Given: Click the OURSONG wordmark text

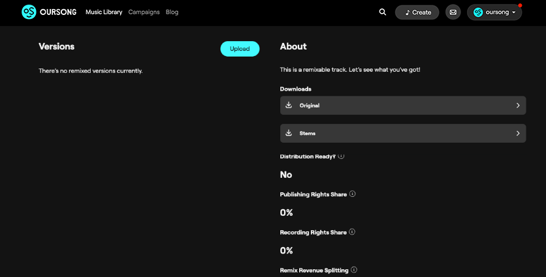Looking at the screenshot, I should tap(58, 12).
